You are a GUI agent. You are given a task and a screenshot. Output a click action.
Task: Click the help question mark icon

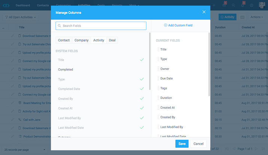coord(252,5)
